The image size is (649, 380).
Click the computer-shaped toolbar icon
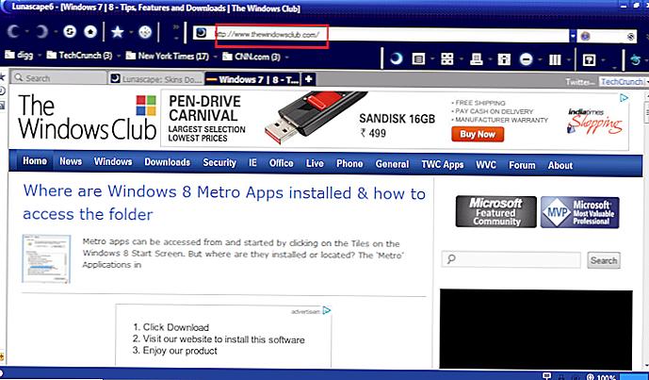coord(476,59)
